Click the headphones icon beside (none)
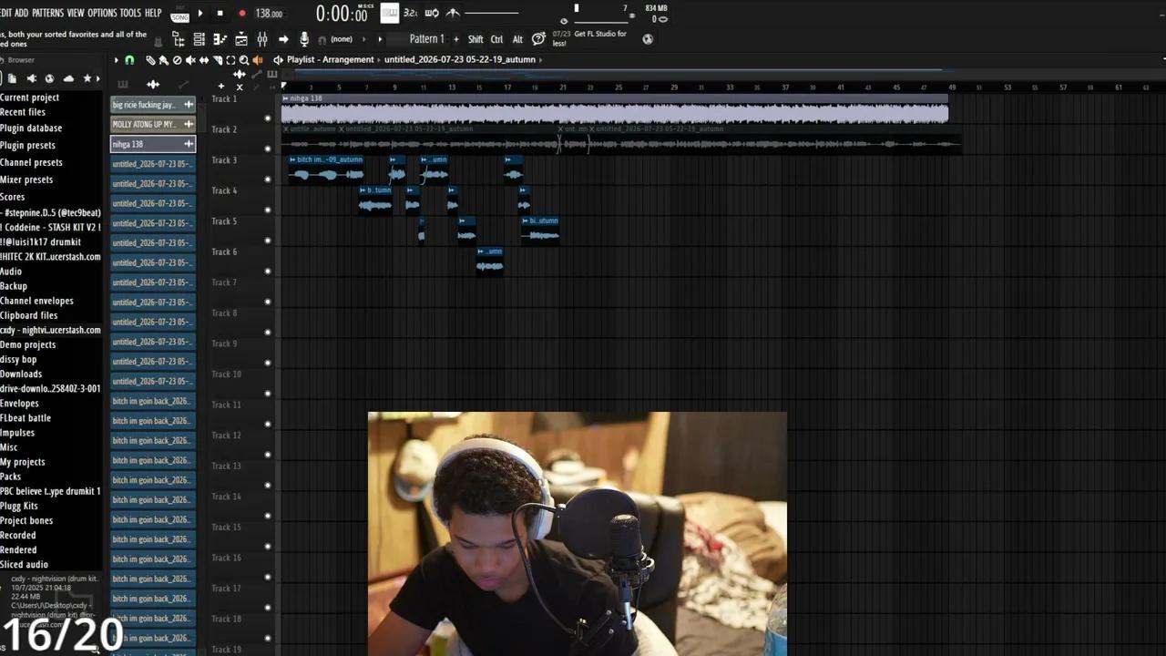 coord(322,40)
